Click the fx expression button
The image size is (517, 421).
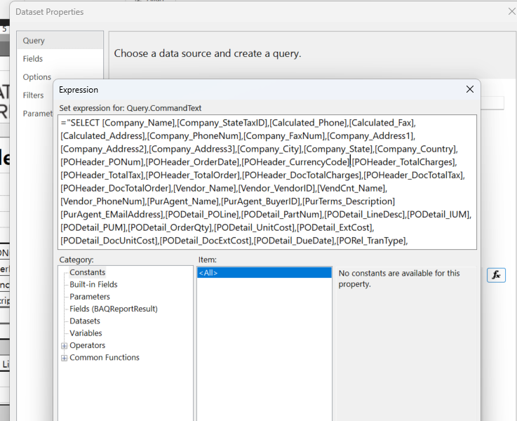point(496,275)
